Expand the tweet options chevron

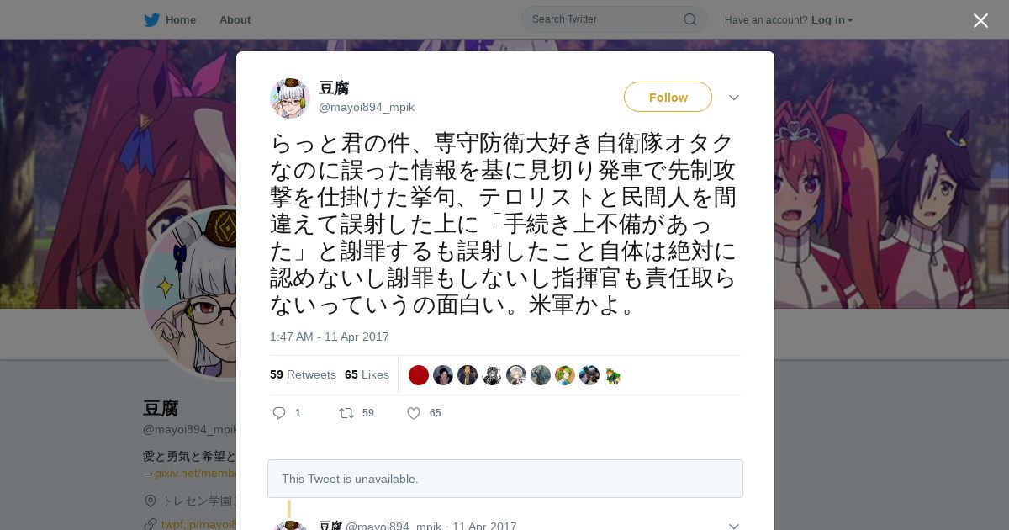pos(733,98)
